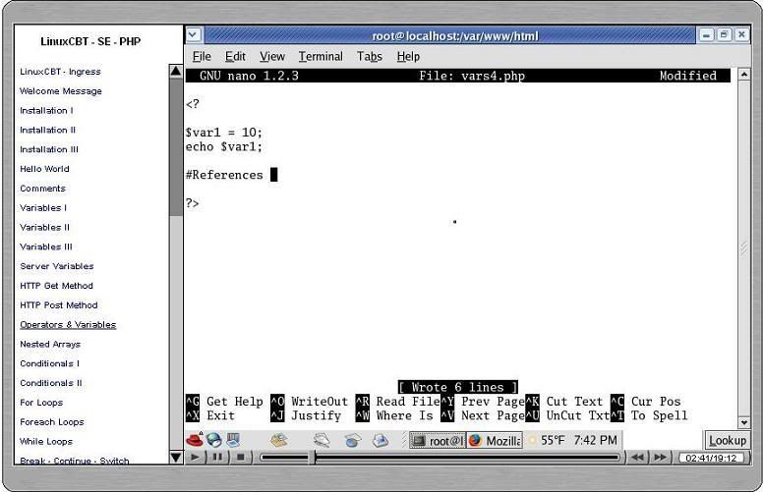Open the Installation I lesson
The width and height of the screenshot is (763, 492).
tap(46, 110)
